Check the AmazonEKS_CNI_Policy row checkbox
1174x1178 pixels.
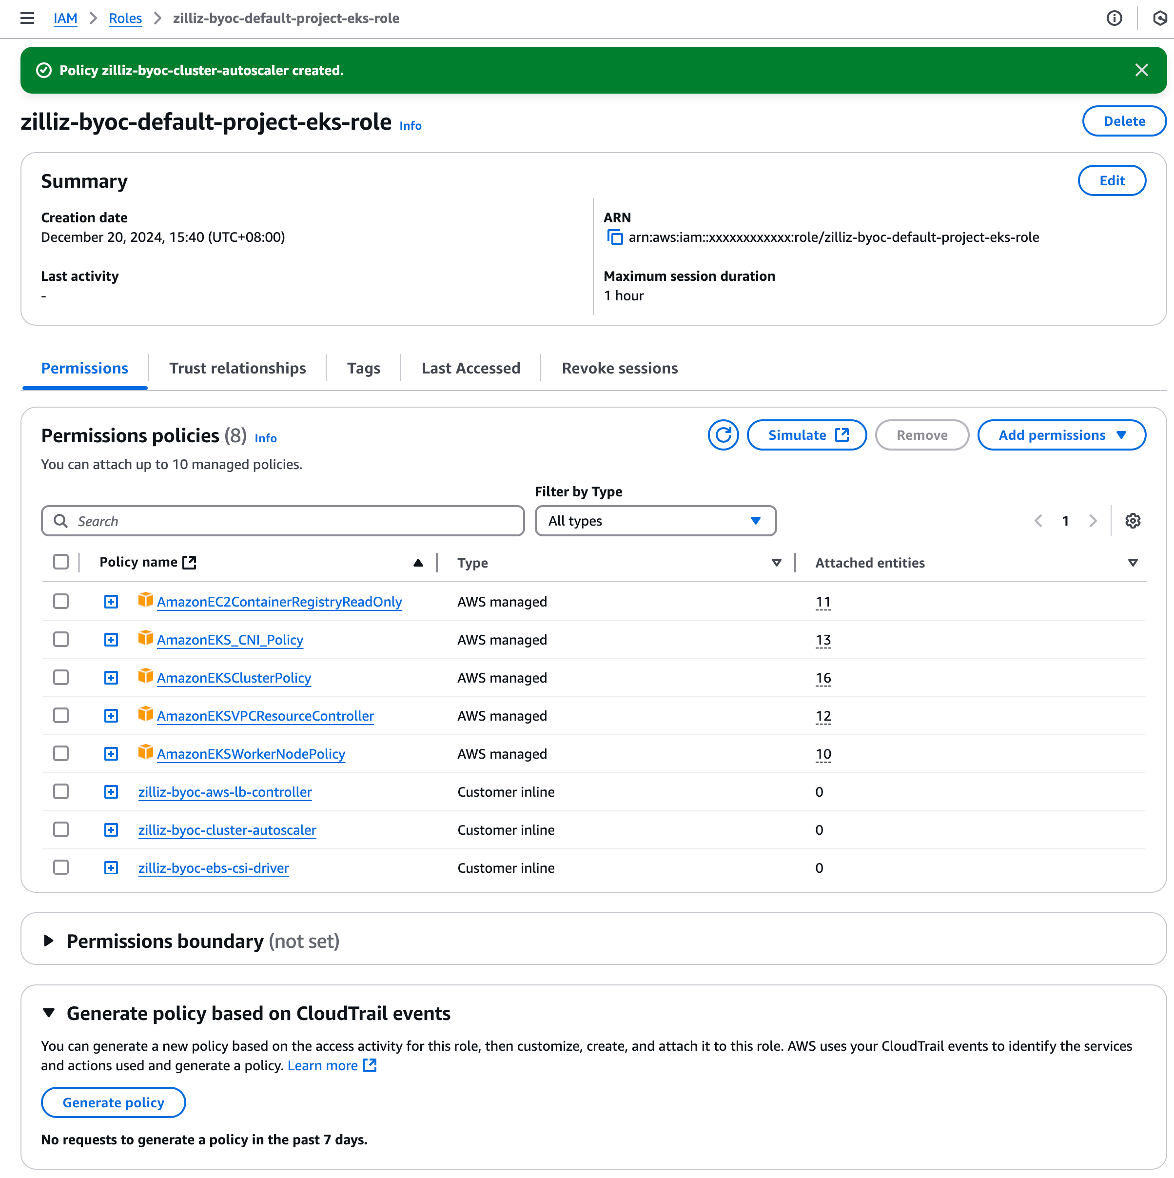pyautogui.click(x=61, y=639)
